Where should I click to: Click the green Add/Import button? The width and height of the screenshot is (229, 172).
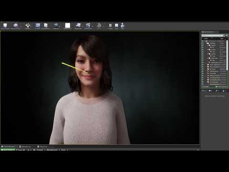tap(8, 150)
